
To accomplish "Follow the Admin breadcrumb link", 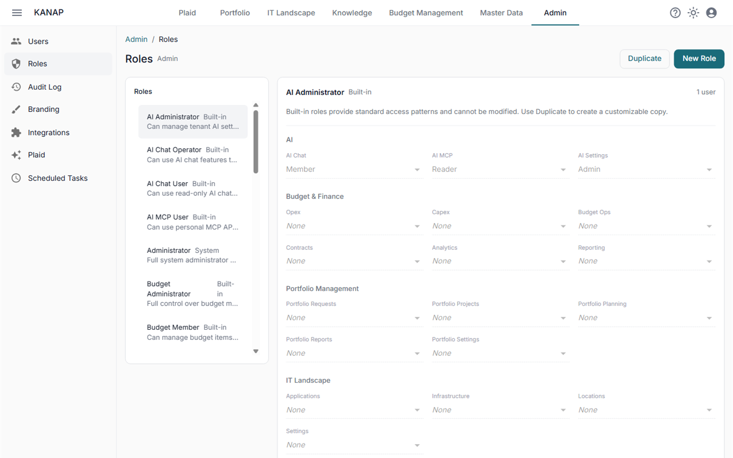I will [x=136, y=39].
